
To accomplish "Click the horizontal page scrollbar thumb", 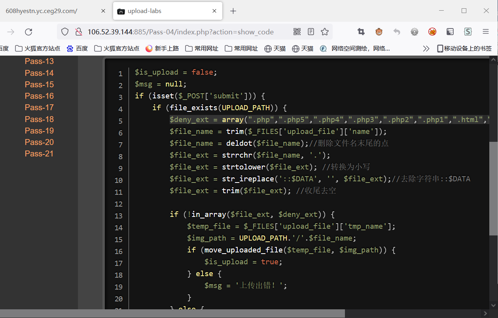I will (x=172, y=314).
